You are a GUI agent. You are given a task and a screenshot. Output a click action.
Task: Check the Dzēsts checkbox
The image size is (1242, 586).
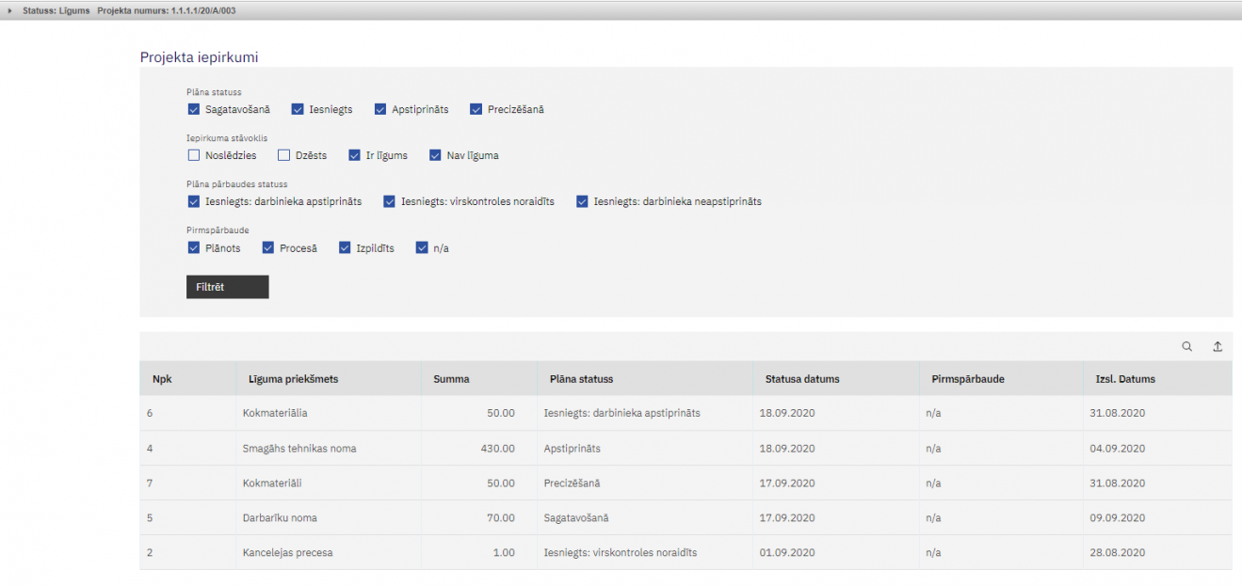click(283, 155)
